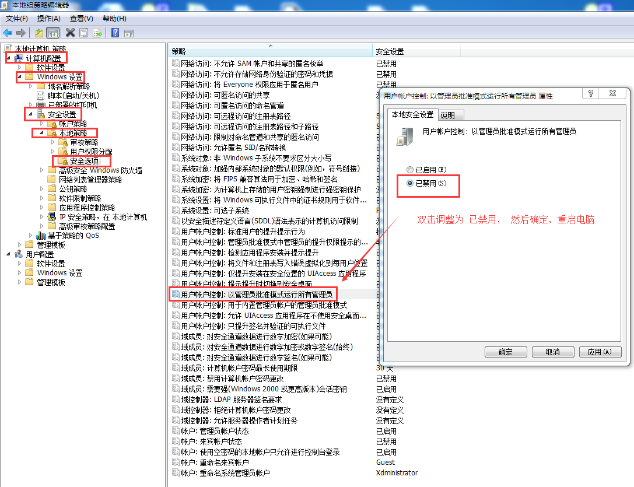Select the 已启用 radio button
The height and width of the screenshot is (487, 634).
click(409, 170)
